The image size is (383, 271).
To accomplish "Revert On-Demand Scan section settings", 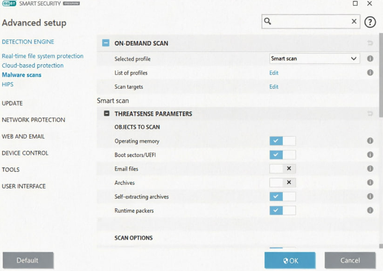I will 370,43.
